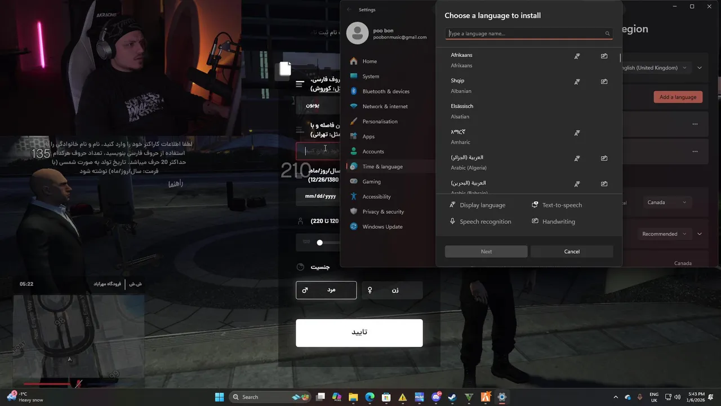Click the ENG UK input language indicator
This screenshot has width=721, height=406.
click(x=654, y=397)
